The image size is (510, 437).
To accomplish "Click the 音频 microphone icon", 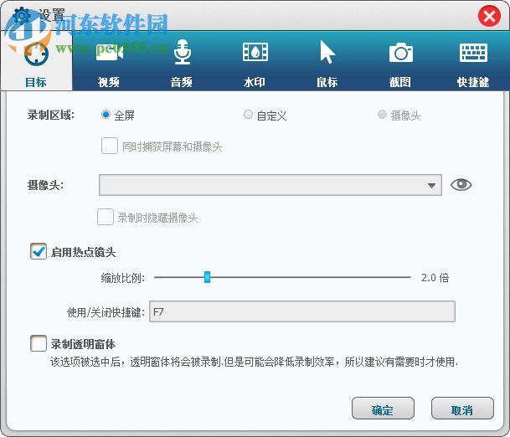I will tap(183, 52).
